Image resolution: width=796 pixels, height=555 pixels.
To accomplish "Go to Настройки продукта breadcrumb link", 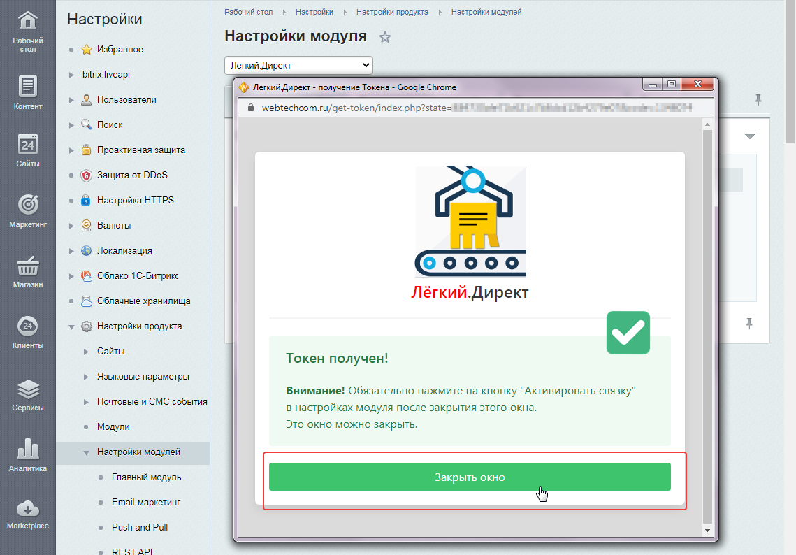I will pos(392,12).
